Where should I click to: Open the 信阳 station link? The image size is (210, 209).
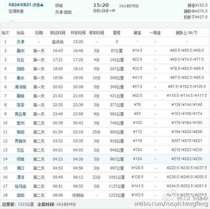click(20, 195)
